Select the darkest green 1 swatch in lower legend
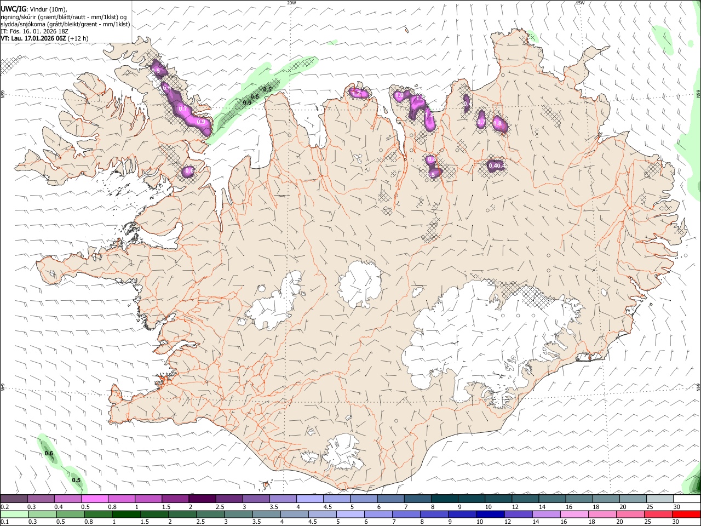This screenshot has height=526, width=701. point(126,514)
